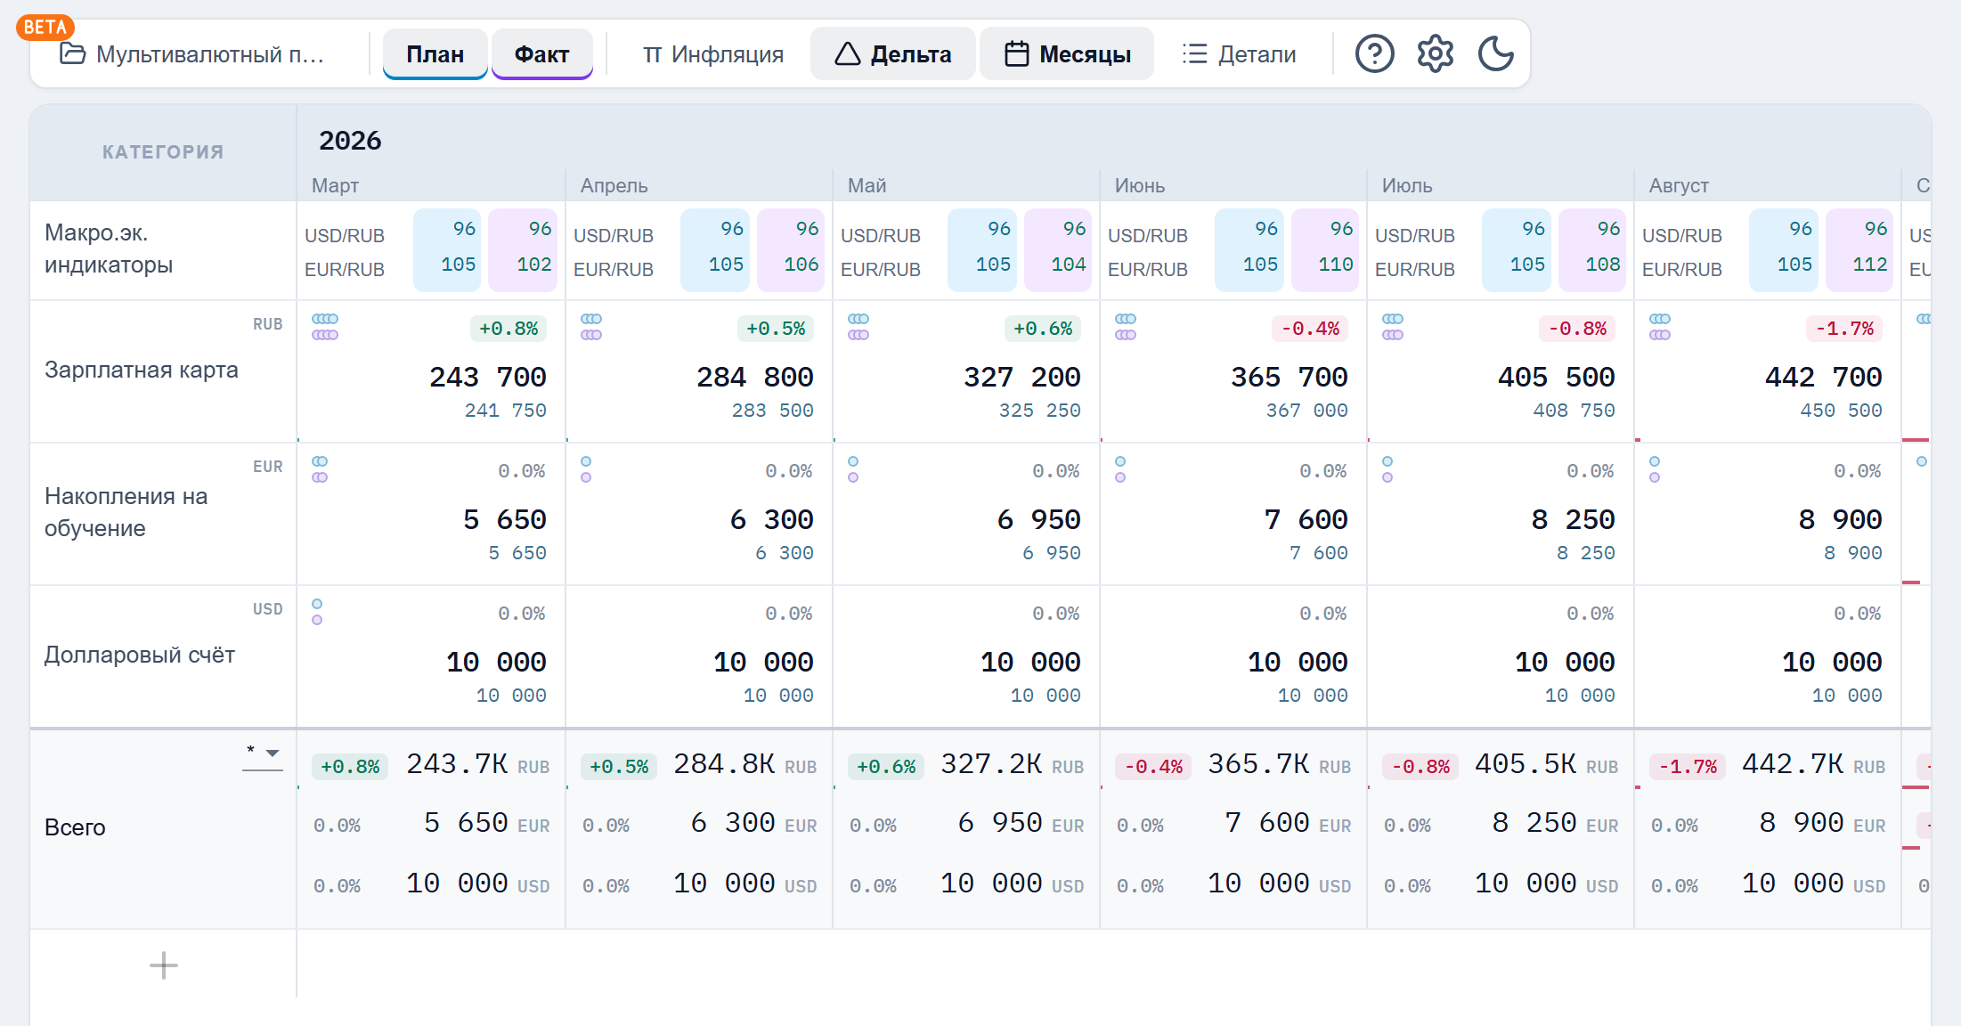Click transactions icon for Зарплатная карта June
Image resolution: width=1961 pixels, height=1026 pixels.
point(1126,327)
